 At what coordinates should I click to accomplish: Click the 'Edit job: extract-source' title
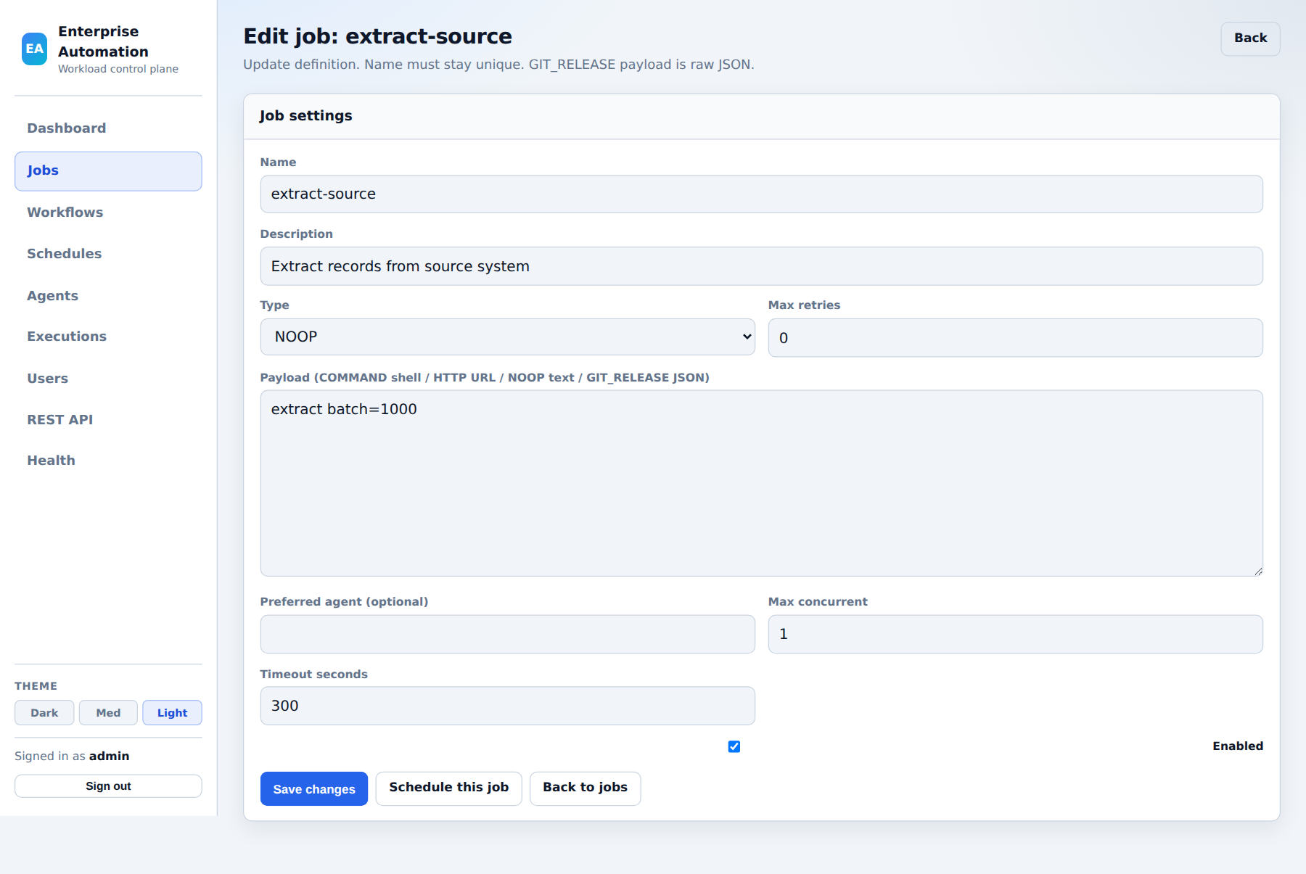(x=377, y=37)
